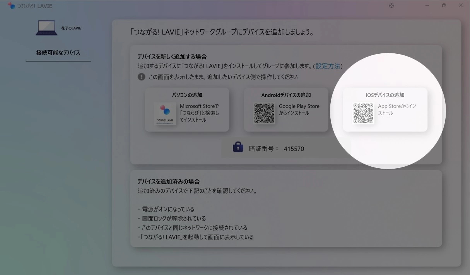Screen dimensions: 470x275
Task: Click the Androidデバイスの追加 card heading
Action: pyautogui.click(x=286, y=95)
